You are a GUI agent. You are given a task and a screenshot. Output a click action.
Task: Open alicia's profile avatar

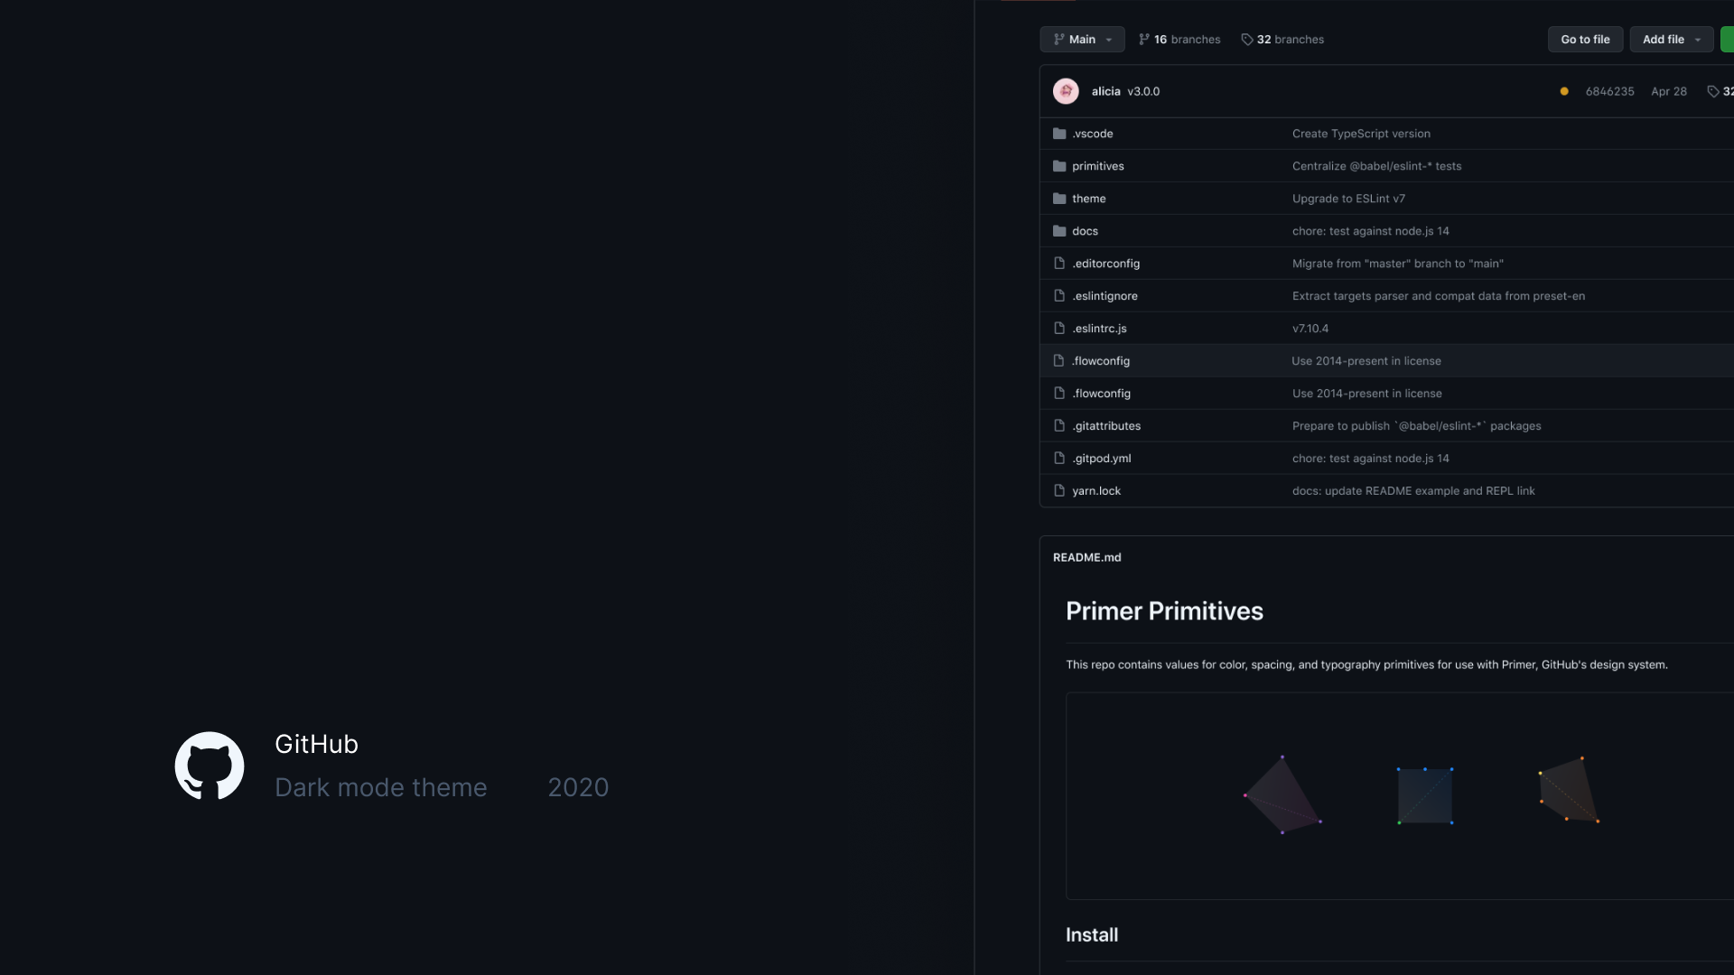tap(1067, 91)
